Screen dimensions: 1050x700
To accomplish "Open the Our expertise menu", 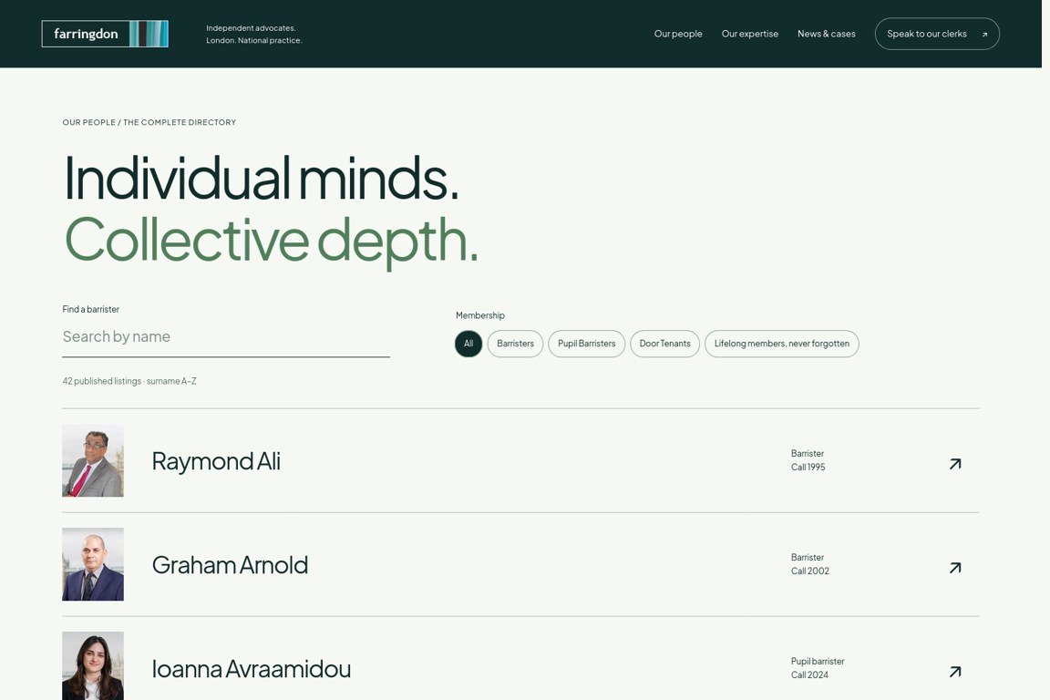I will tap(749, 34).
